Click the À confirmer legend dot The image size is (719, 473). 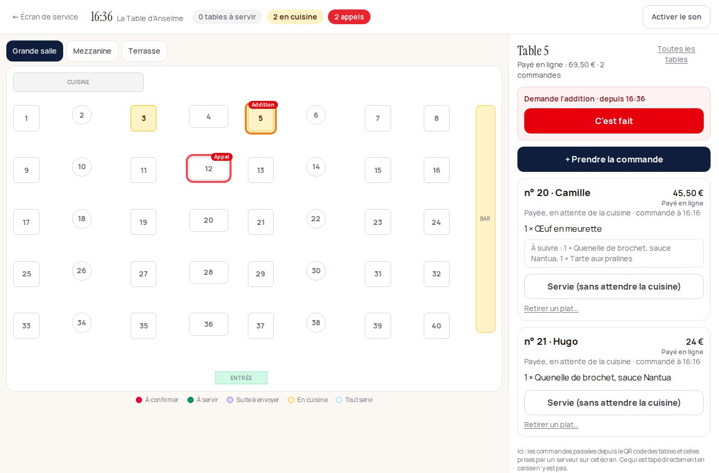tap(139, 400)
